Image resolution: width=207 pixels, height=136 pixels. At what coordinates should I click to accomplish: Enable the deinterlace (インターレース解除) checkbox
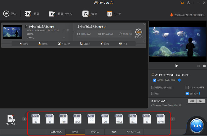coord(187,88)
